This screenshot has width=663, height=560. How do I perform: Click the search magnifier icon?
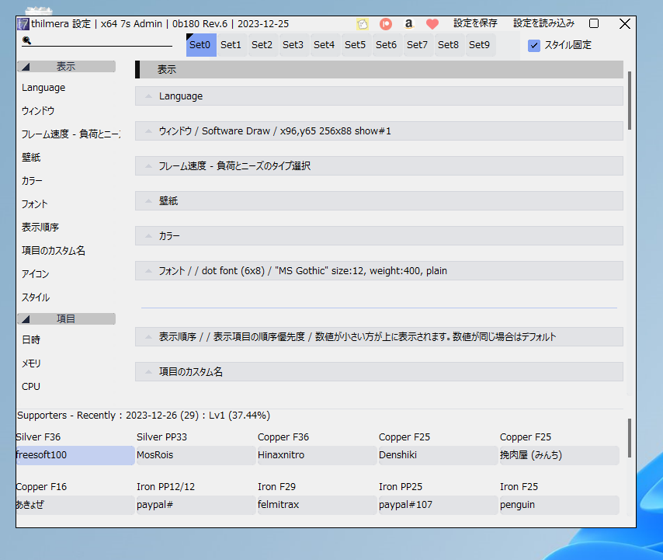tap(26, 40)
